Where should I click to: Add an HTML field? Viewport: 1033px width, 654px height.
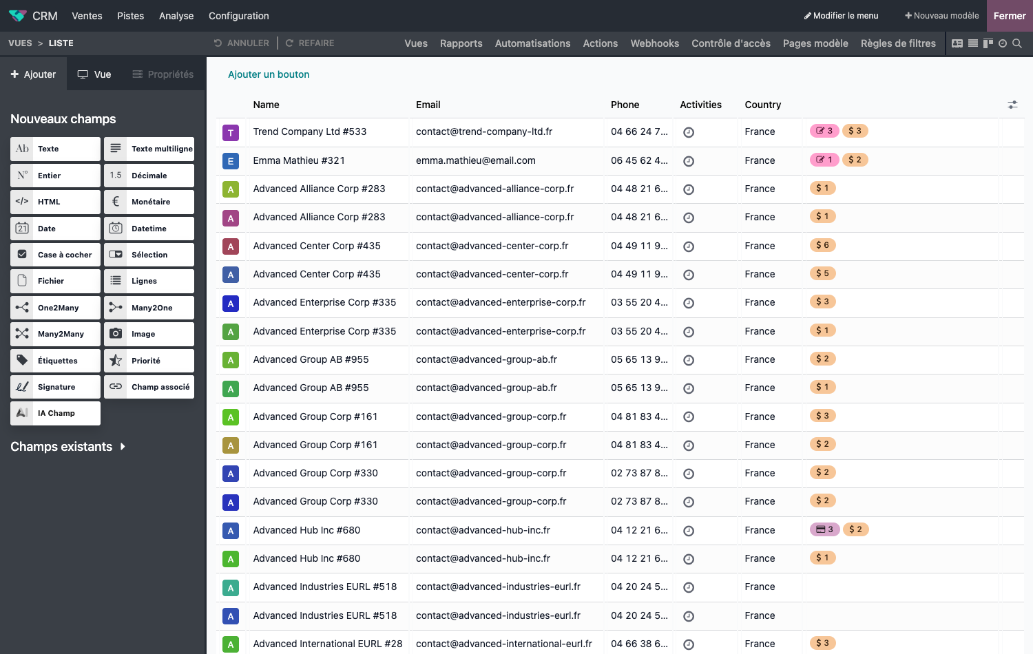coord(55,202)
